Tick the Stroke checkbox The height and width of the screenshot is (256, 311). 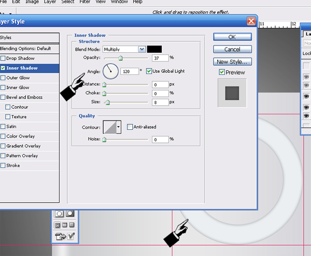(3, 165)
